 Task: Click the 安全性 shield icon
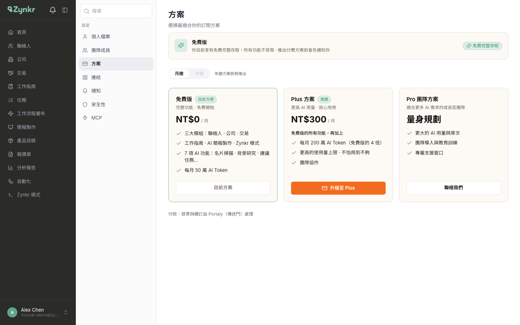click(x=85, y=104)
